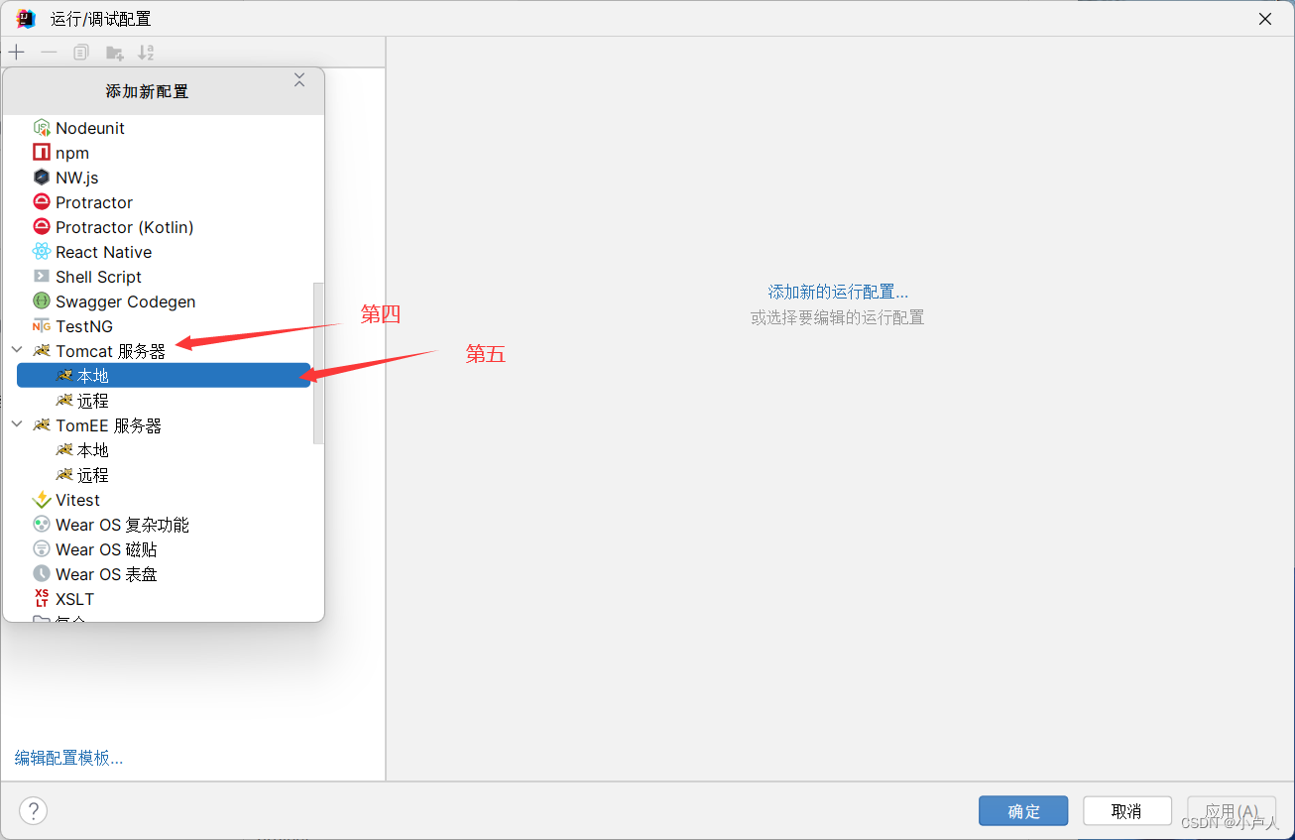Click the 取消 button

(x=1127, y=811)
